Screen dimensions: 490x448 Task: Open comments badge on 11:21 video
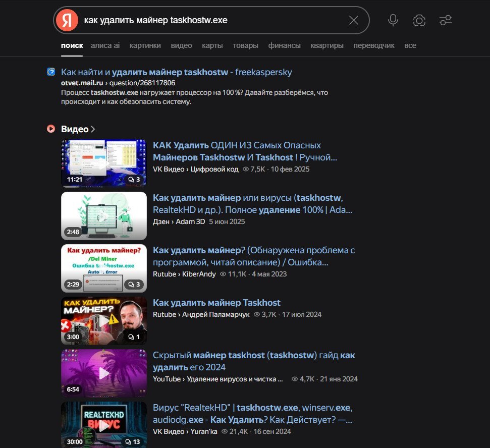pos(134,179)
